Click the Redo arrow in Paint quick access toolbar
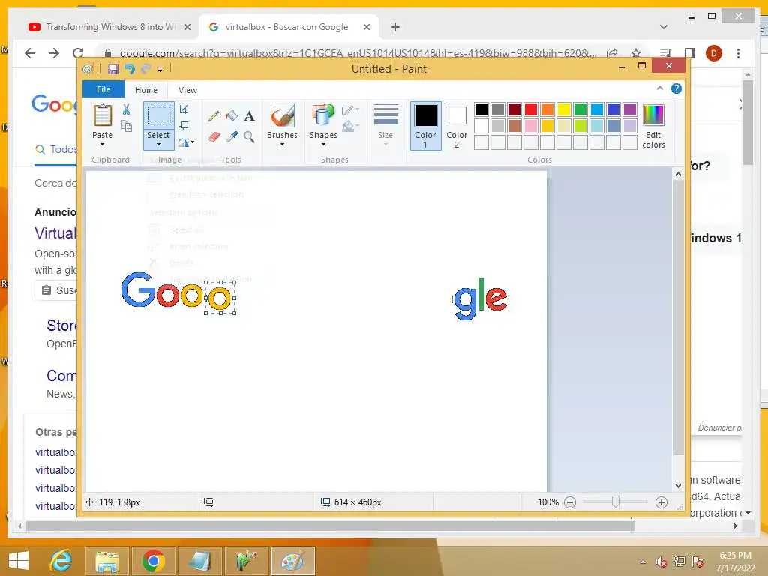768x576 pixels. [145, 69]
